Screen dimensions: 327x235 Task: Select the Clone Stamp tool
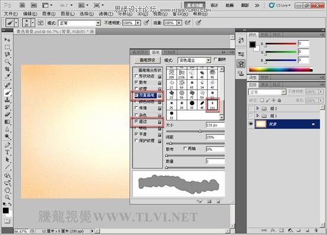7,100
